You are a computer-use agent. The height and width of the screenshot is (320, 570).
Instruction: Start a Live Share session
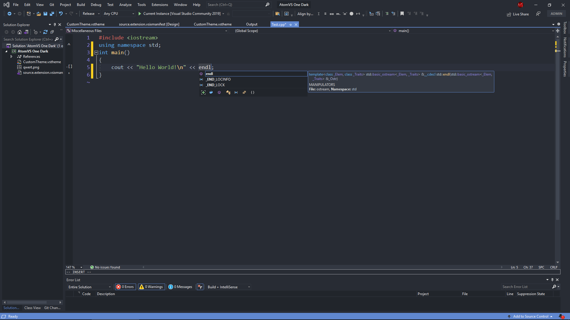pyautogui.click(x=518, y=14)
